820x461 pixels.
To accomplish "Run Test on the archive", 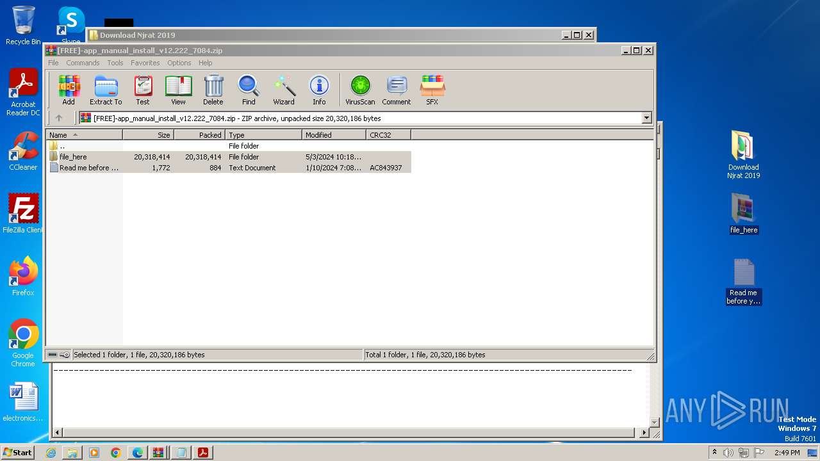I will click(143, 90).
